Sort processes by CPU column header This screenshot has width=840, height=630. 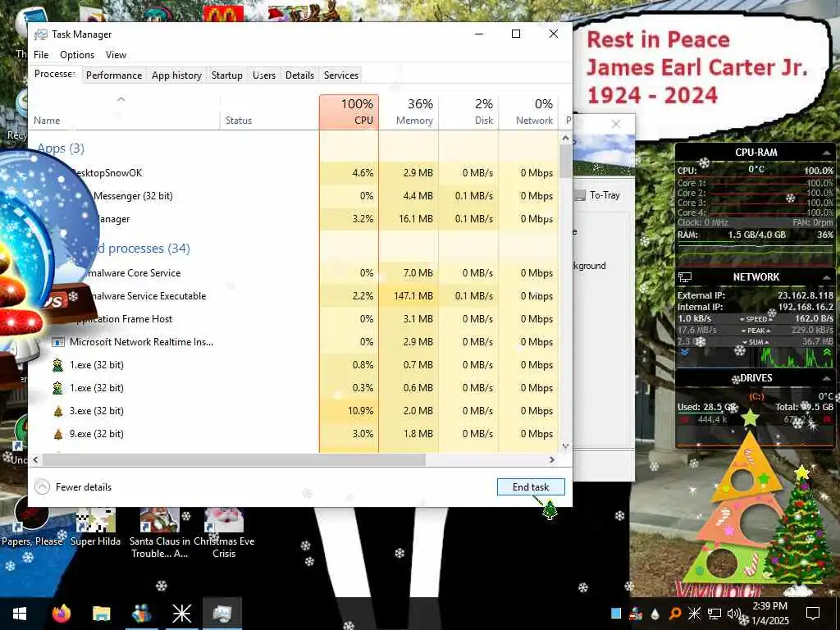coord(349,112)
